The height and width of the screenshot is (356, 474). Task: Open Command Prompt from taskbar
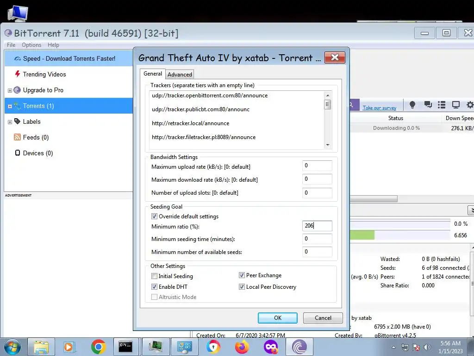tap(125, 347)
